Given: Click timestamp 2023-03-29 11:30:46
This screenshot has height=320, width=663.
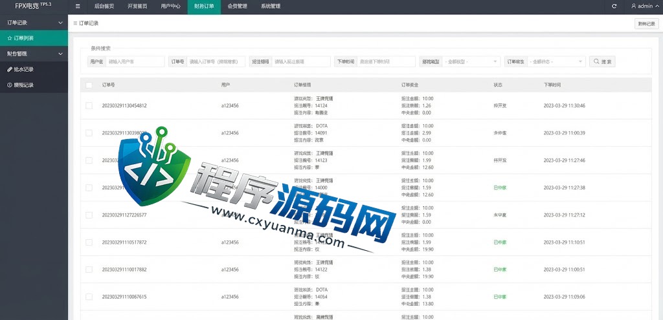Looking at the screenshot, I should [565, 105].
